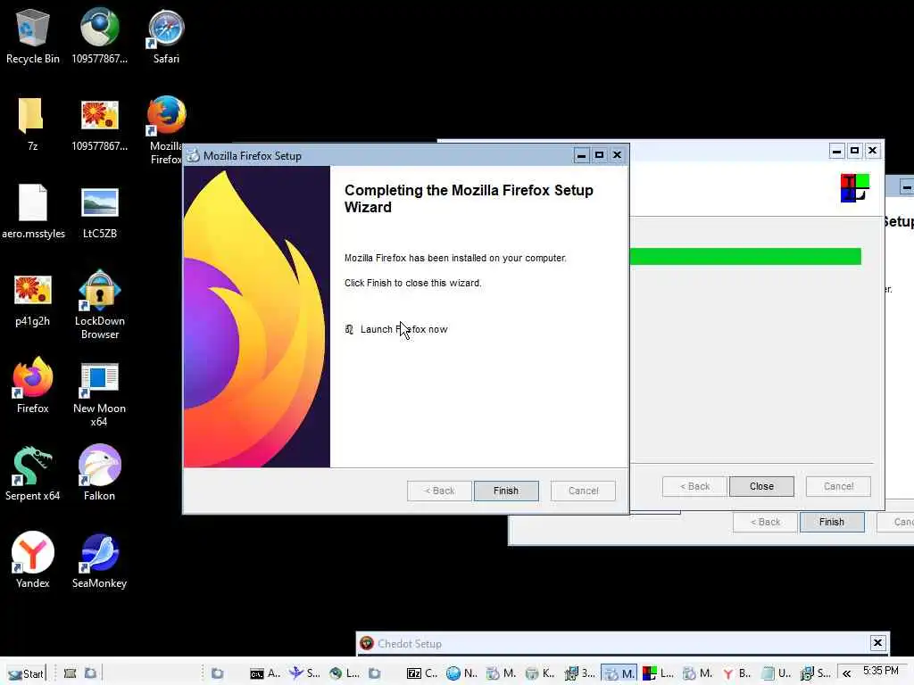Select the 7z folder on the desktop

[x=33, y=123]
